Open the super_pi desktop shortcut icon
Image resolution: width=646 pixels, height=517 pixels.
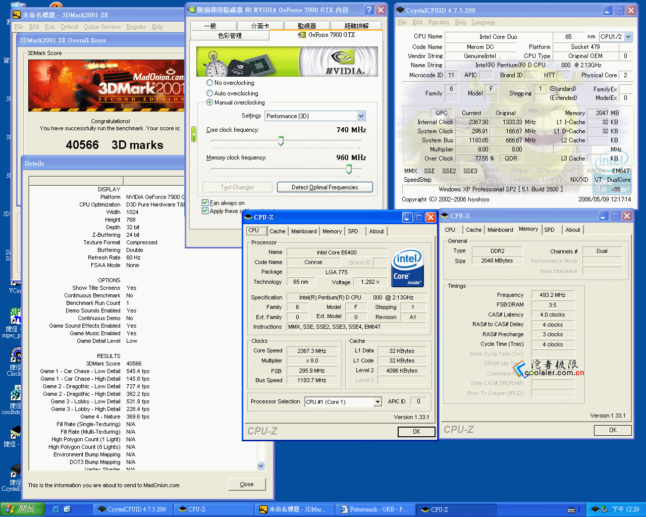tap(15, 316)
